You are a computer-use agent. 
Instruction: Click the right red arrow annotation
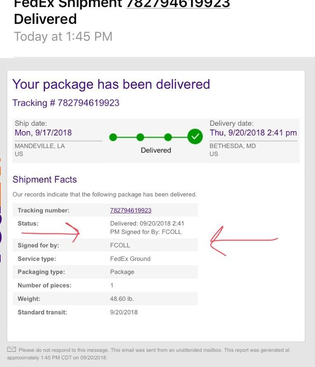(242, 241)
